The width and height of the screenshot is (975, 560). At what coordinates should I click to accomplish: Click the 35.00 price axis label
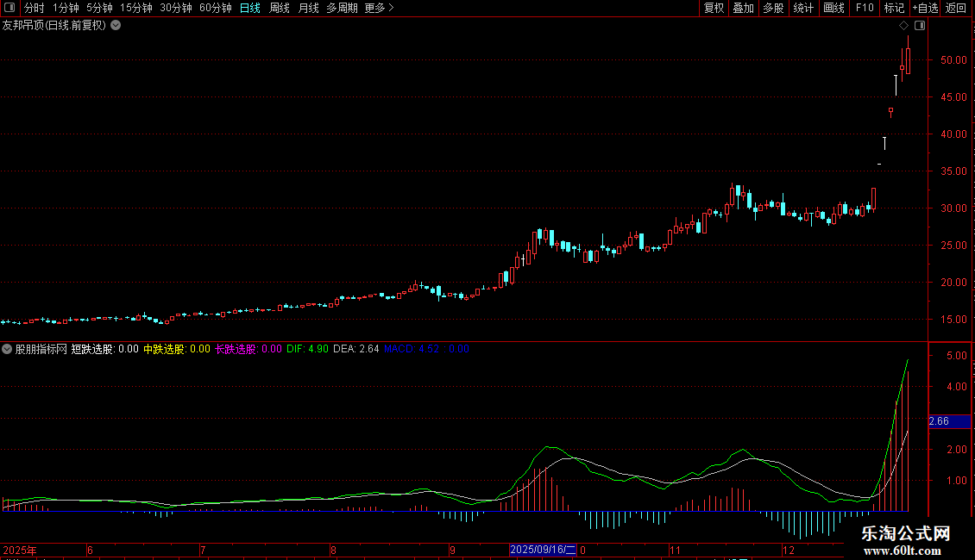click(x=953, y=171)
